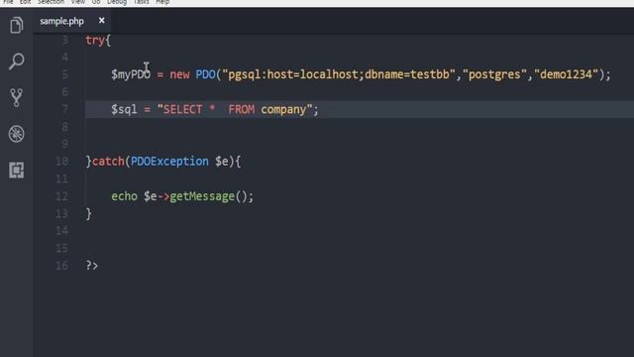Image resolution: width=634 pixels, height=357 pixels.
Task: Click the "postgres" username string
Action: tap(494, 74)
